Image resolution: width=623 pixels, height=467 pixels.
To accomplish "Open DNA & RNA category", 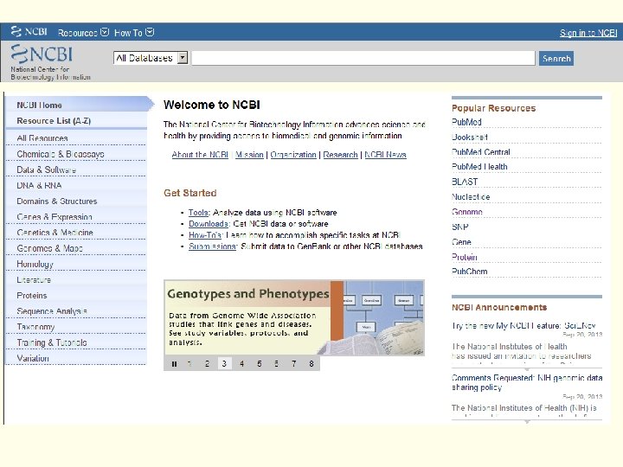I will click(x=39, y=185).
